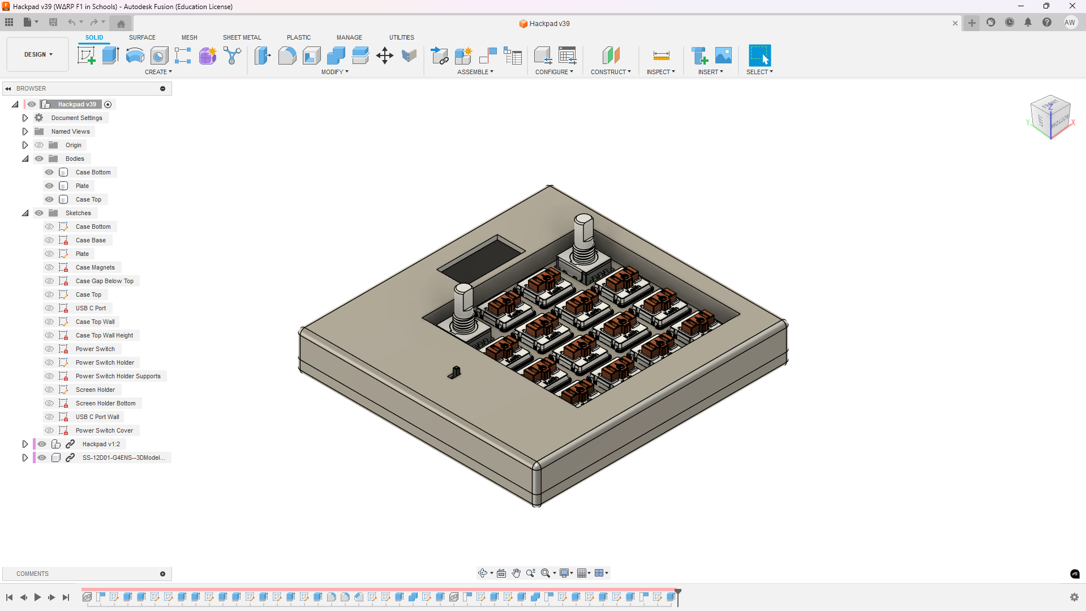Open the SHEET METAL tab
Image resolution: width=1086 pixels, height=611 pixels.
coord(242,37)
